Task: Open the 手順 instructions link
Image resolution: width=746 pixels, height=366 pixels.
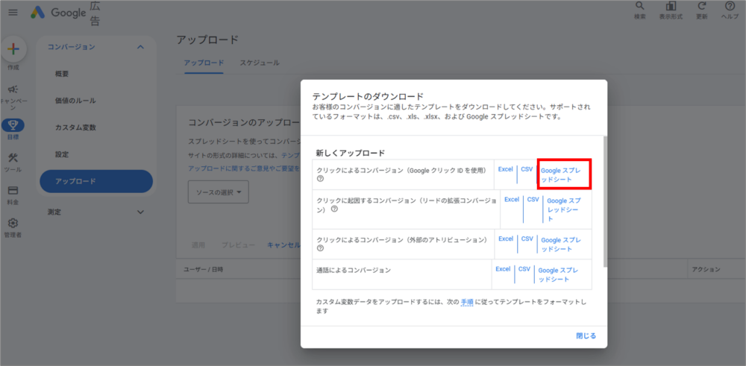Action: [467, 302]
